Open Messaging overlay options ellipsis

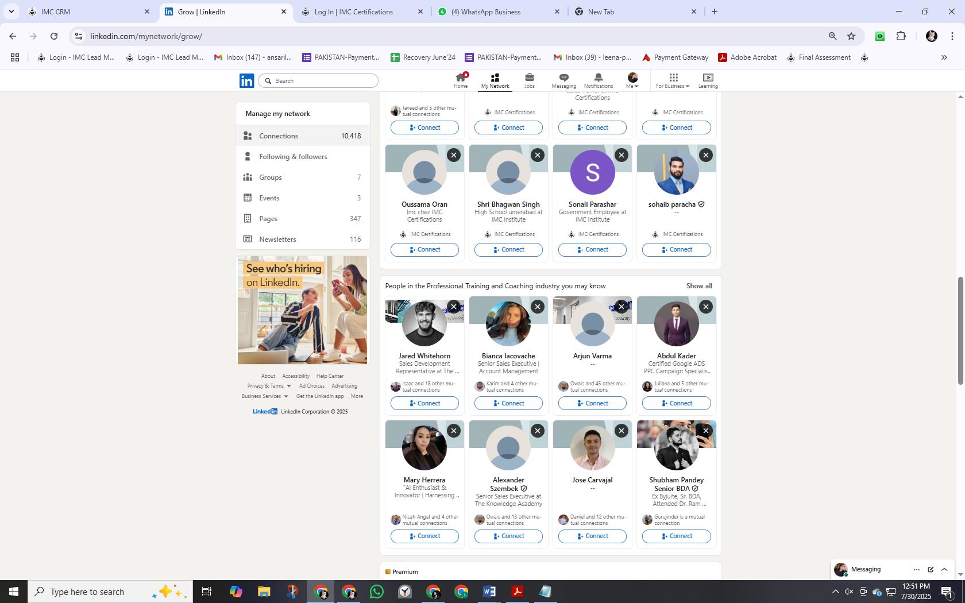coord(916,570)
